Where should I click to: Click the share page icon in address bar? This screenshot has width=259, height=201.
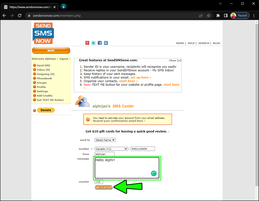[201, 16]
